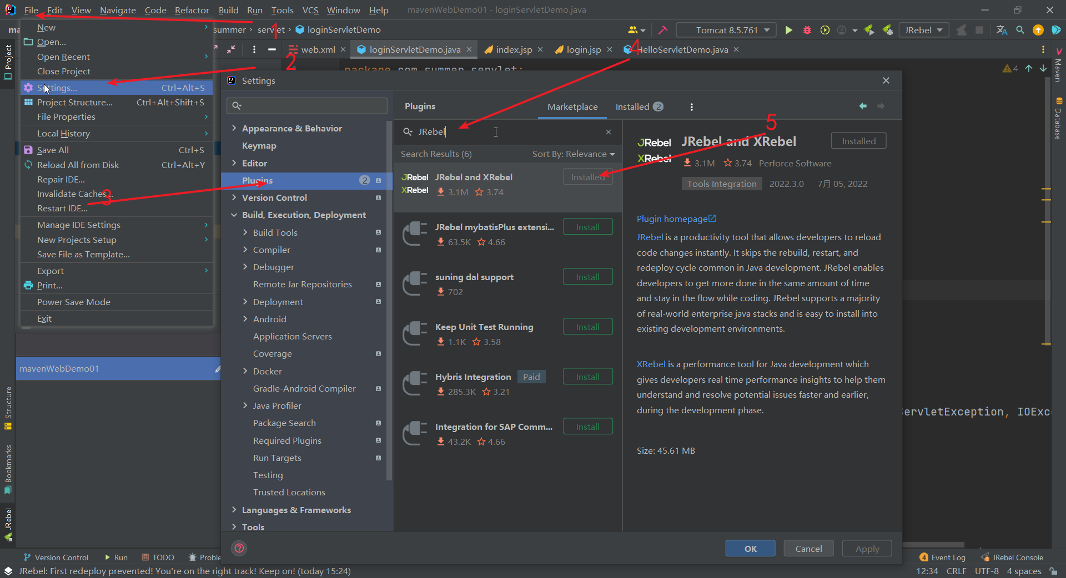Click Cancel in Settings dialog
The image size is (1066, 578).
[x=808, y=549]
